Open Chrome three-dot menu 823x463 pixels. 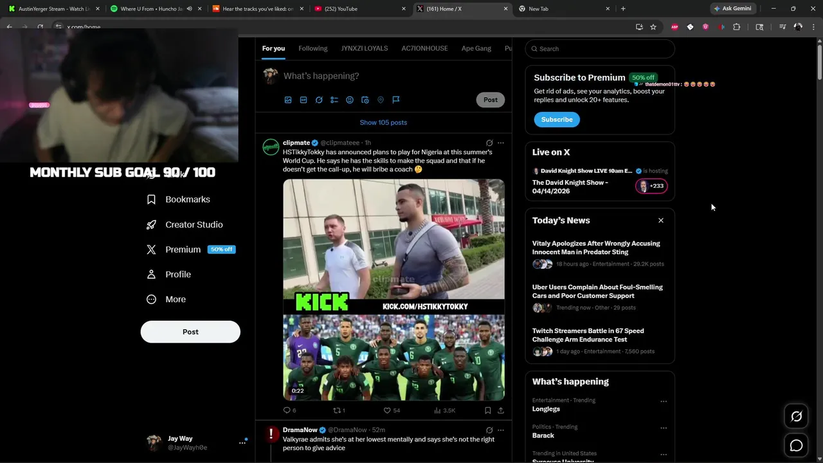point(813,27)
